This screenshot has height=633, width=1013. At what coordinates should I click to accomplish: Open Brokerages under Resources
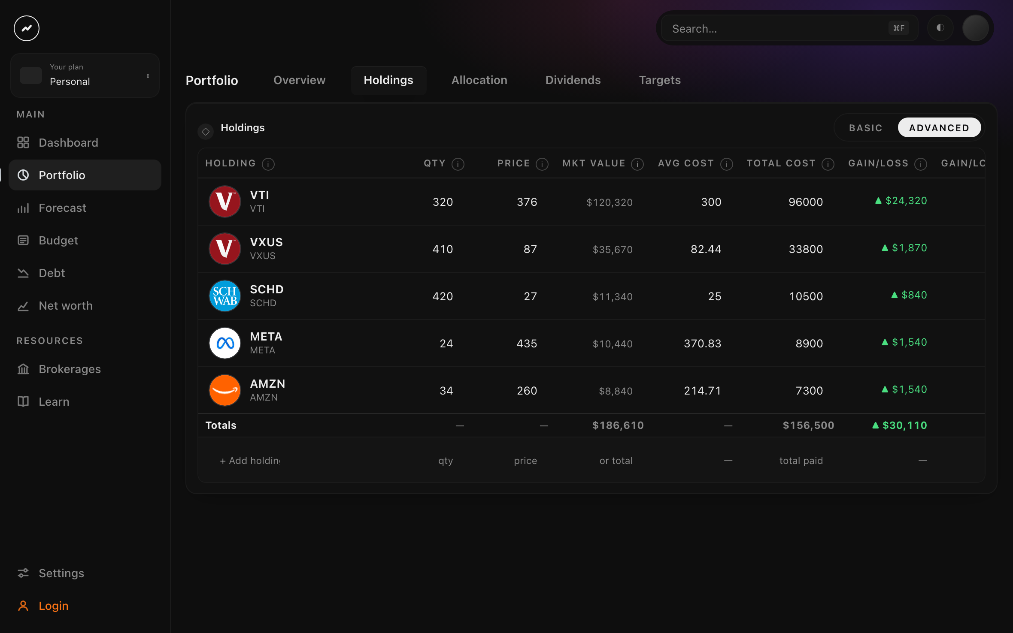(x=85, y=369)
